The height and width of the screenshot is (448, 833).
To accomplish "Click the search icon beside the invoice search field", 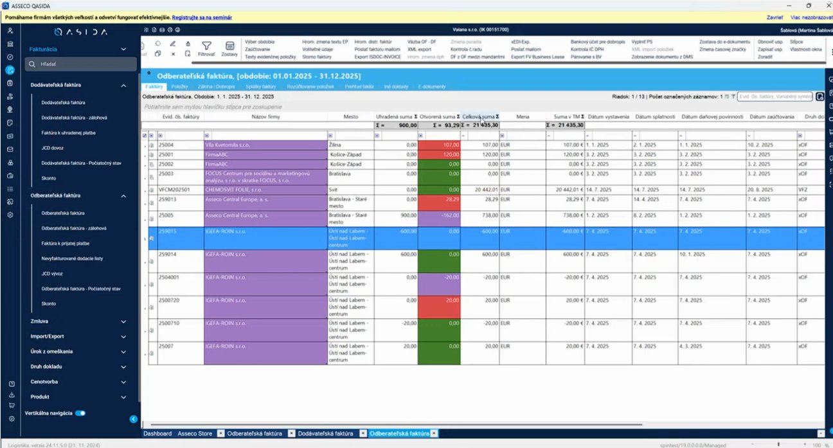I will click(820, 96).
